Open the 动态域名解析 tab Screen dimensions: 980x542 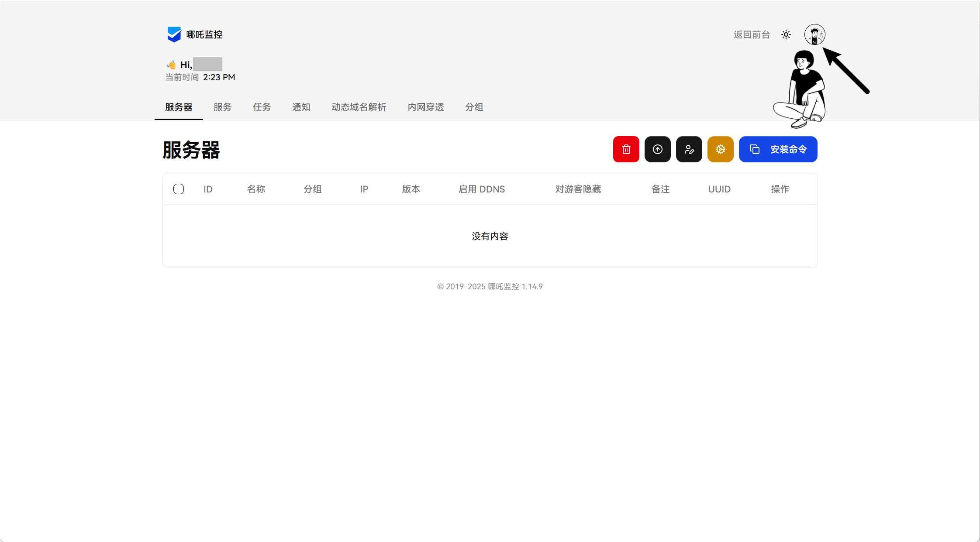[x=359, y=107]
